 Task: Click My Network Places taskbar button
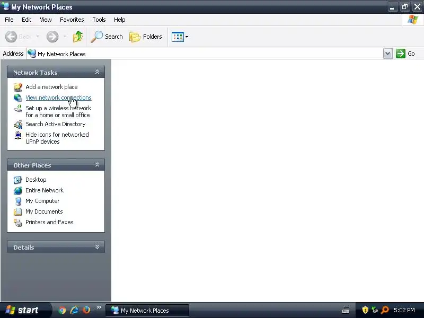[147, 311]
